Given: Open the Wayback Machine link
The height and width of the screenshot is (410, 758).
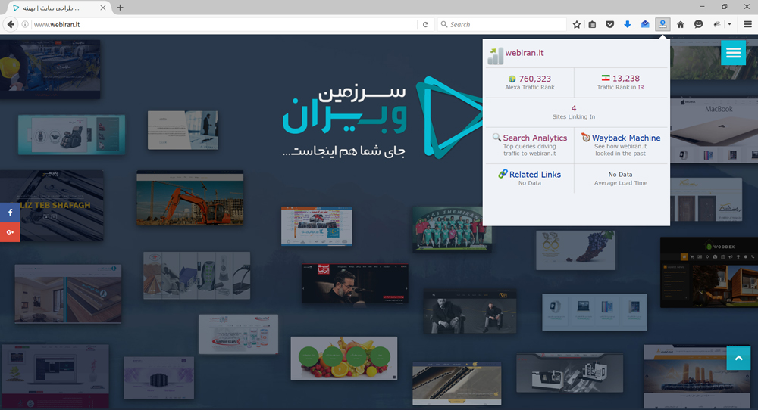Looking at the screenshot, I should coord(625,138).
